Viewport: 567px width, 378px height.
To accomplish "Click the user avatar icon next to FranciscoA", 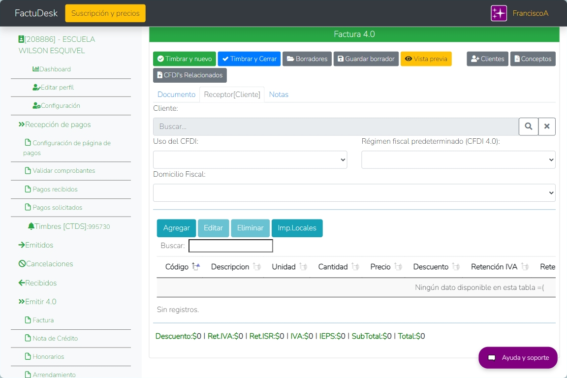I will (499, 13).
